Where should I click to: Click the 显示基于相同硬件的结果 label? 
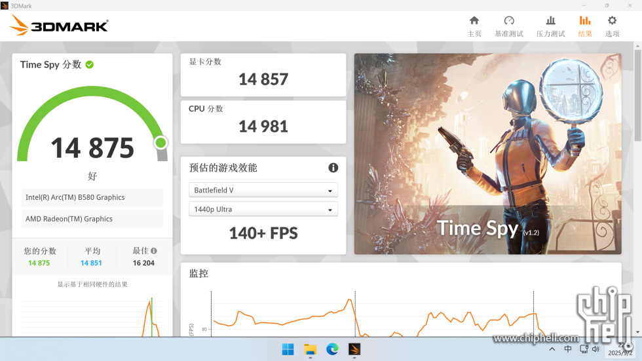tap(92, 284)
